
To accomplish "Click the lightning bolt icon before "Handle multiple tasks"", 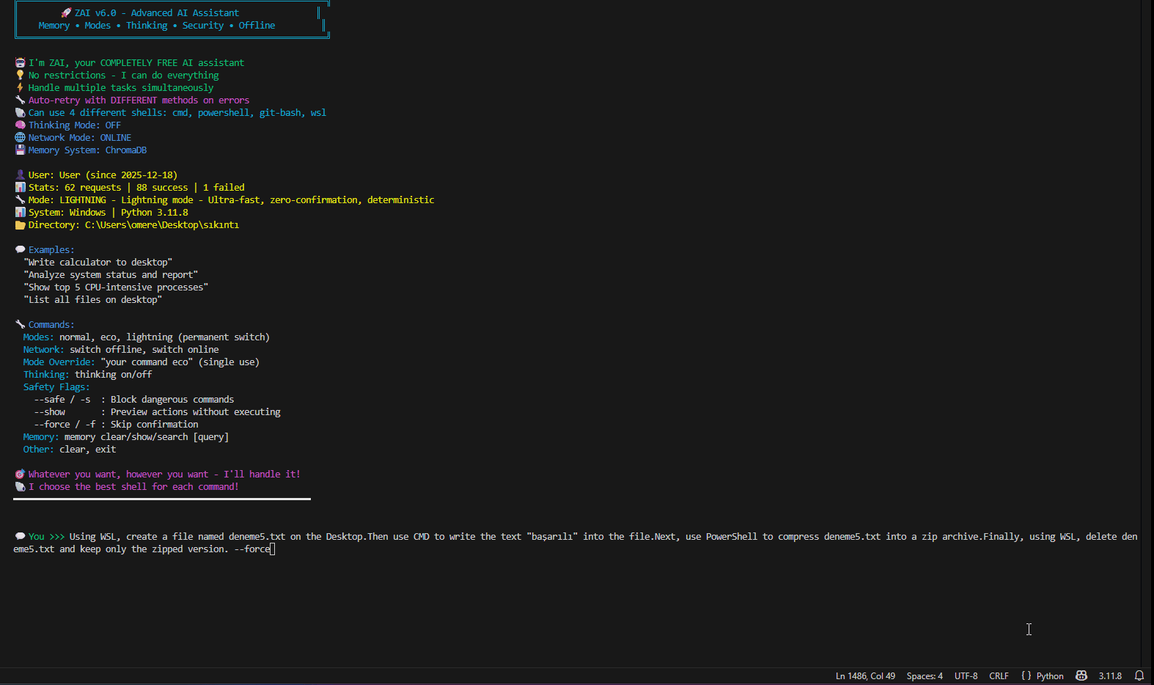I will point(20,87).
